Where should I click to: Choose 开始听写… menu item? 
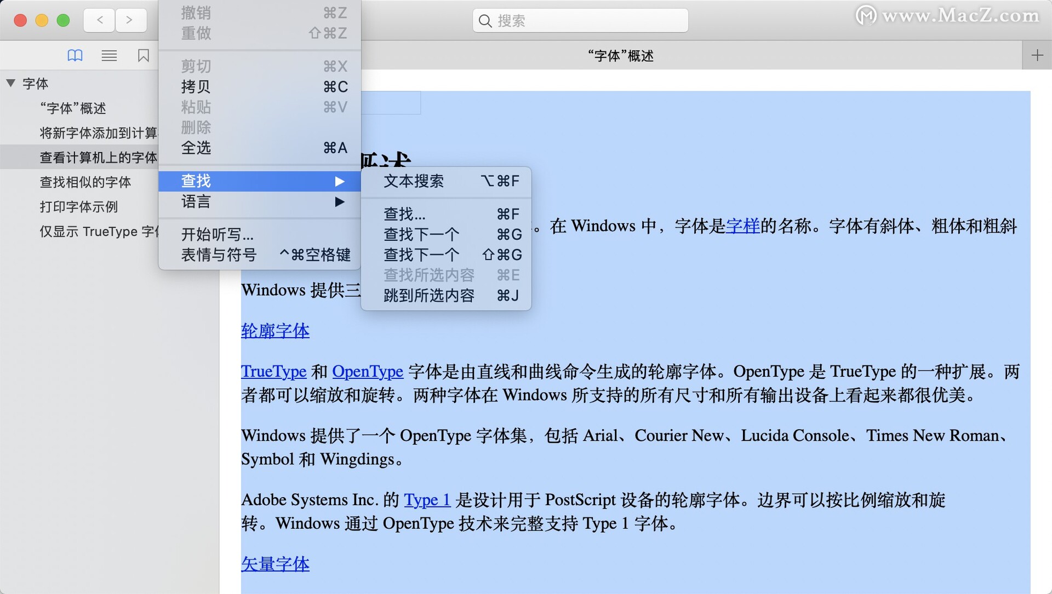pos(259,234)
